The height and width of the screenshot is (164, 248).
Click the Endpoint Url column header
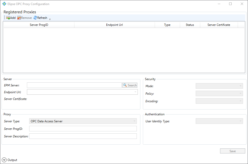[114, 25]
